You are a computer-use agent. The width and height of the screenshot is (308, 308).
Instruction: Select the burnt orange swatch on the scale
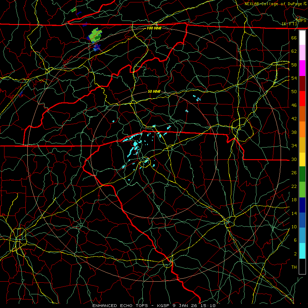pyautogui.click(x=302, y=114)
